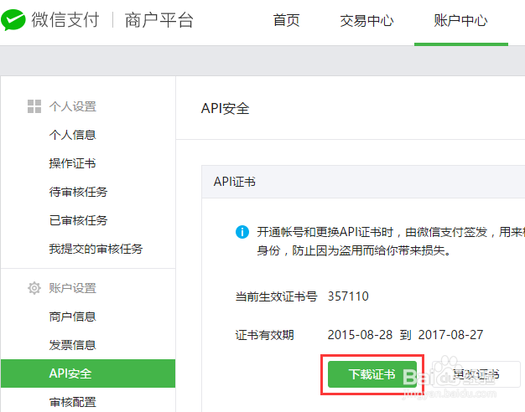Click the 账户设置 gear icon

point(34,288)
